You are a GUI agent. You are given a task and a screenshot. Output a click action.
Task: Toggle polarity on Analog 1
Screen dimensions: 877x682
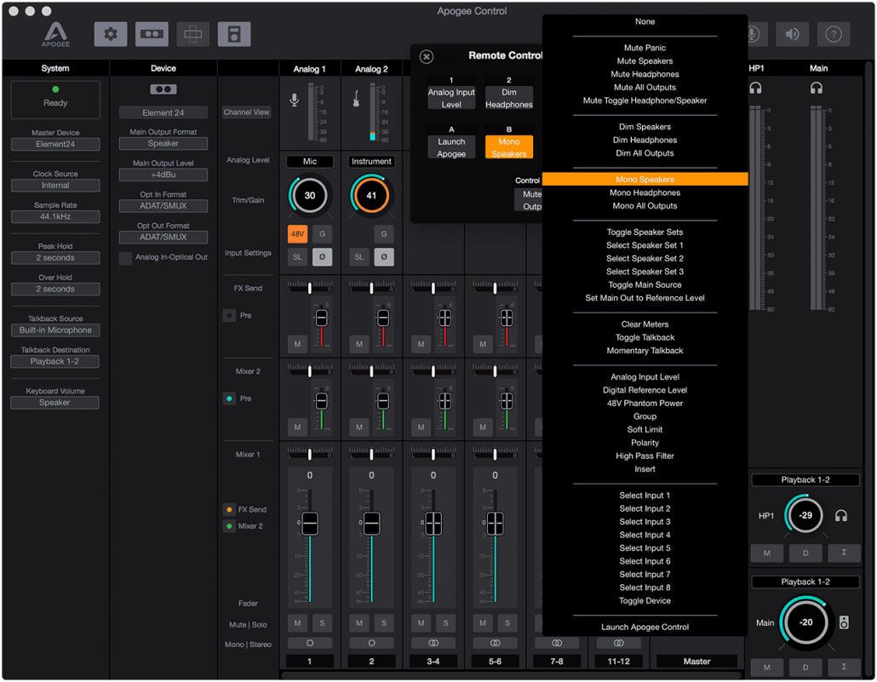click(322, 257)
